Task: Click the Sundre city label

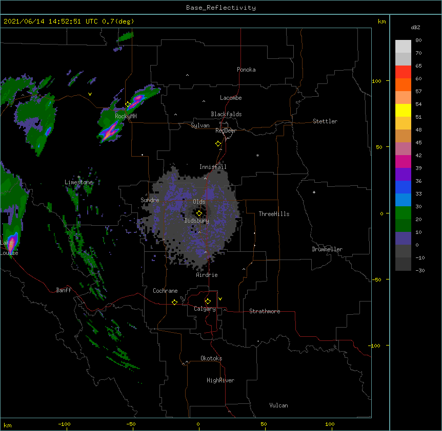Action: click(x=150, y=200)
